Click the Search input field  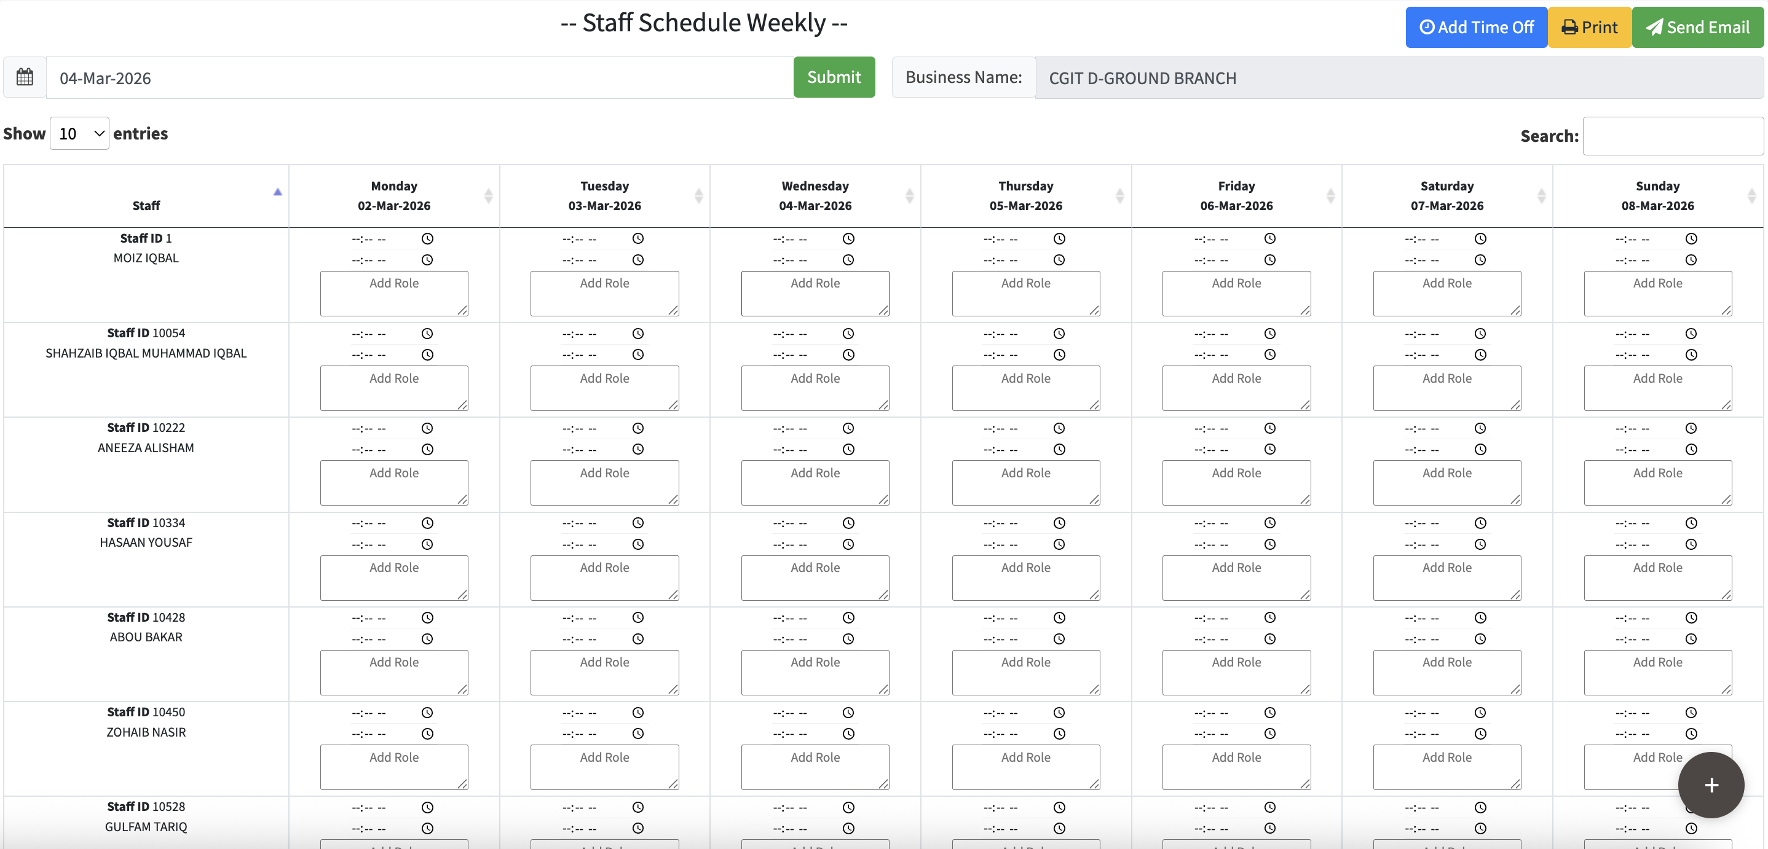coord(1673,136)
